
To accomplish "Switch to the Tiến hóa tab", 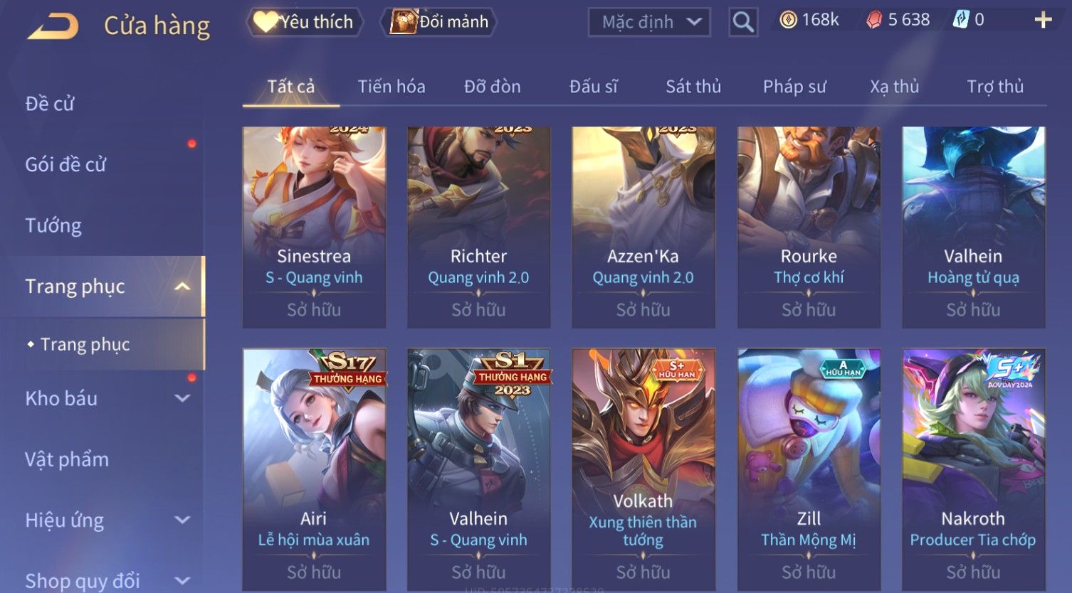I will [392, 87].
